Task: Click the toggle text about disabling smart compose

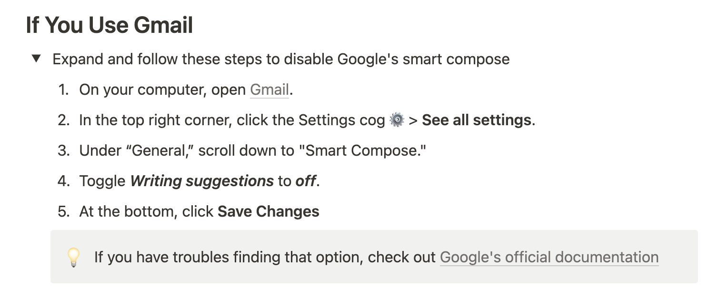Action: [x=281, y=59]
